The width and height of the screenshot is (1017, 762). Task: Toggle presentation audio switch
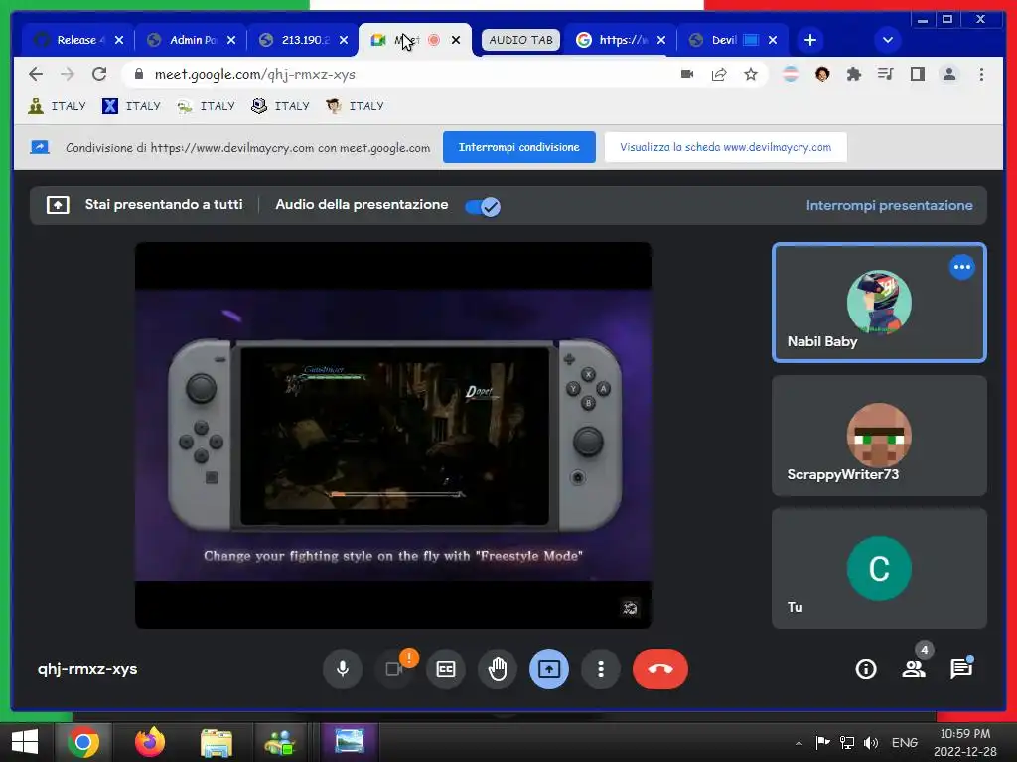483,206
